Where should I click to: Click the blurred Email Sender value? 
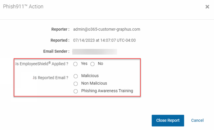[x=95, y=52]
